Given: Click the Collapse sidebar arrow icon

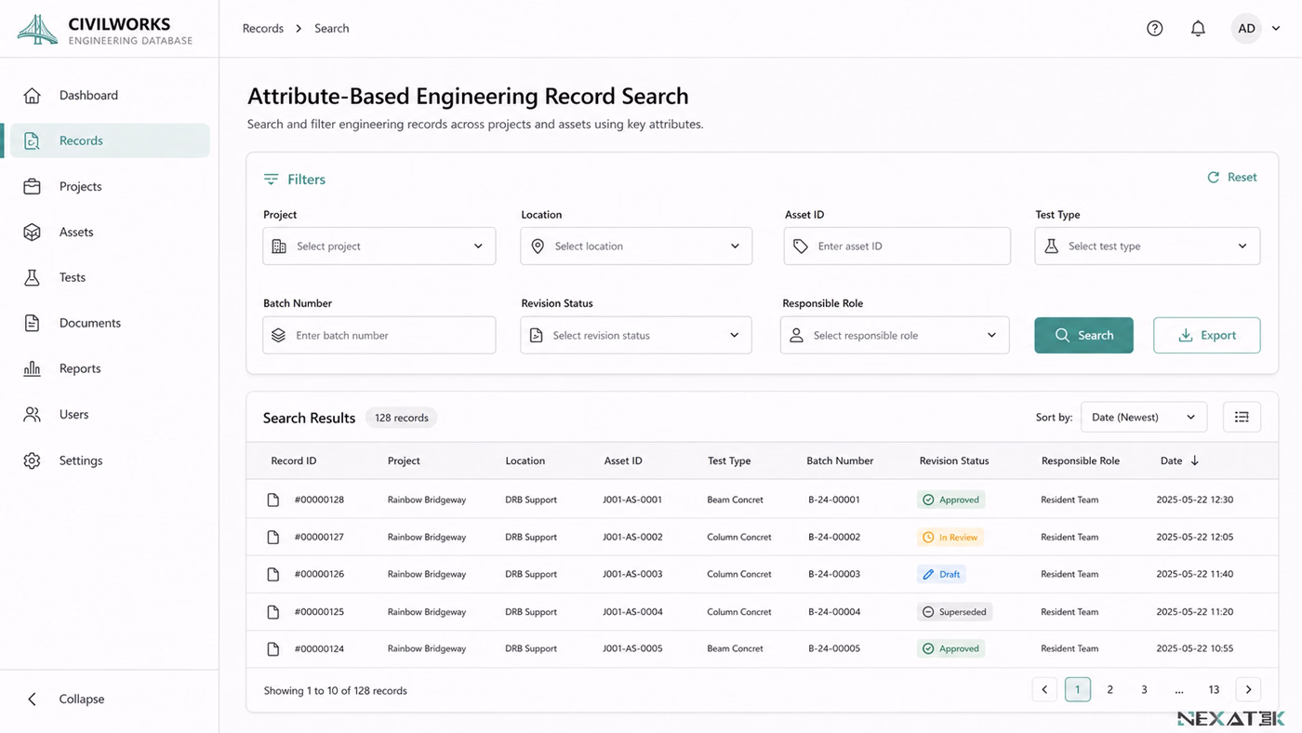Looking at the screenshot, I should pos(32,699).
